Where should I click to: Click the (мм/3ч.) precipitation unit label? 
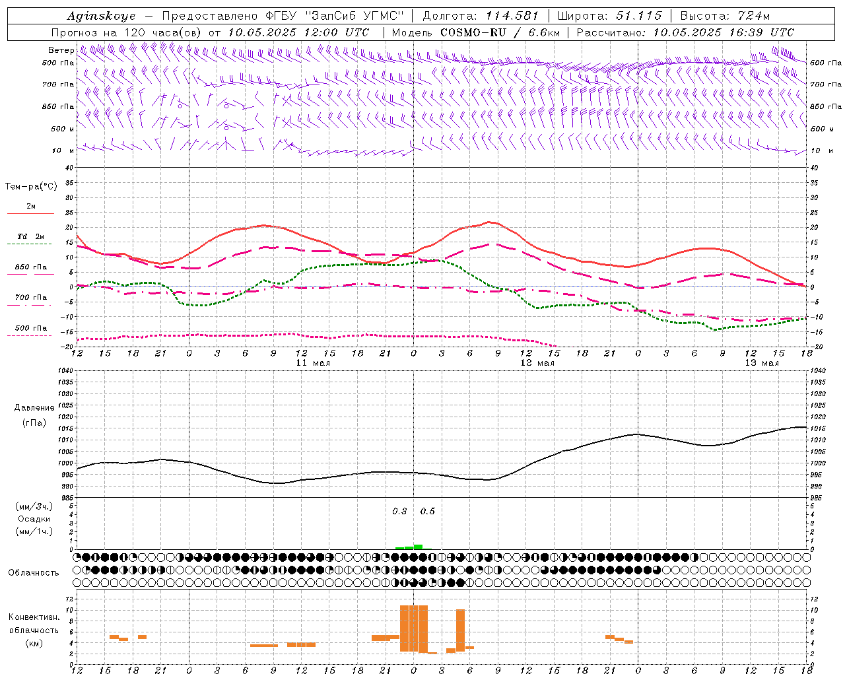pyautogui.click(x=34, y=506)
